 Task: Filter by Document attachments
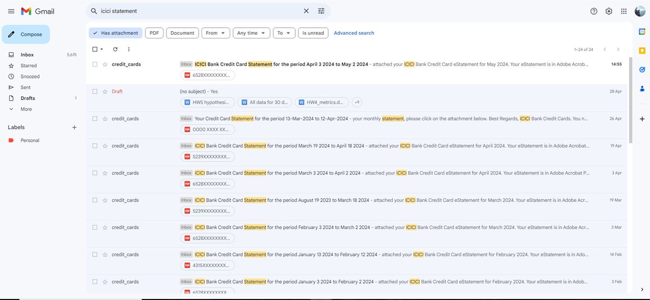coord(182,33)
